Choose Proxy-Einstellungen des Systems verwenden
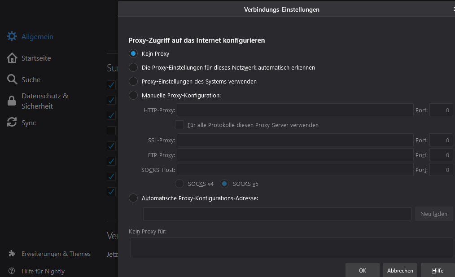 [x=133, y=81]
